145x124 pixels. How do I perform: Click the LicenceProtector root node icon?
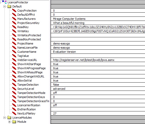(4, 2)
